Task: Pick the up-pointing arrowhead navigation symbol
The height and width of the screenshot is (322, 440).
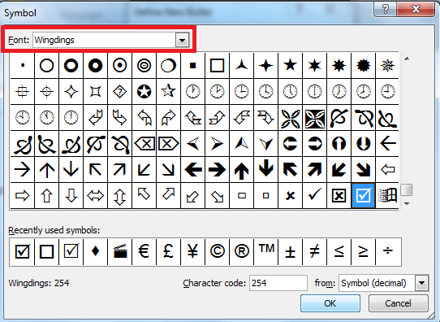Action: point(241,144)
